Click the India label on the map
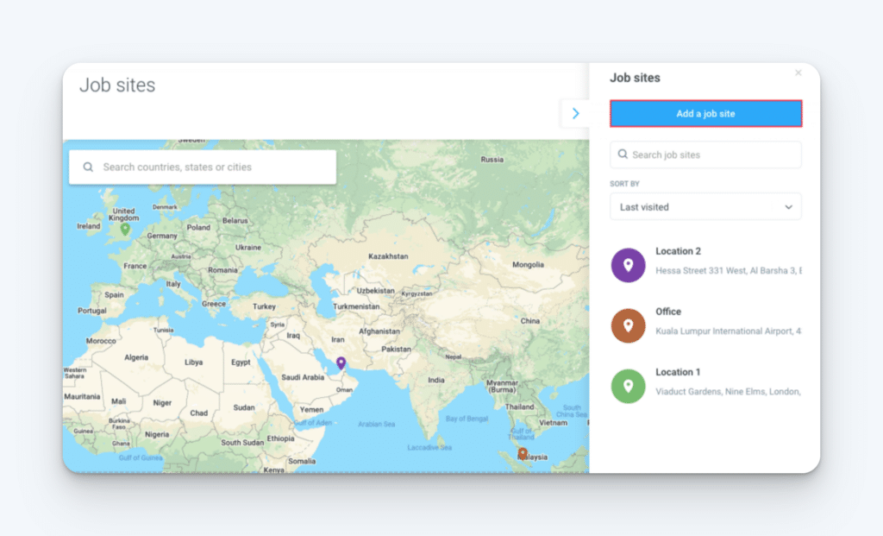 (x=435, y=380)
